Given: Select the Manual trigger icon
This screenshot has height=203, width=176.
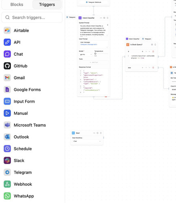Looking at the screenshot, I should pyautogui.click(x=7, y=113).
